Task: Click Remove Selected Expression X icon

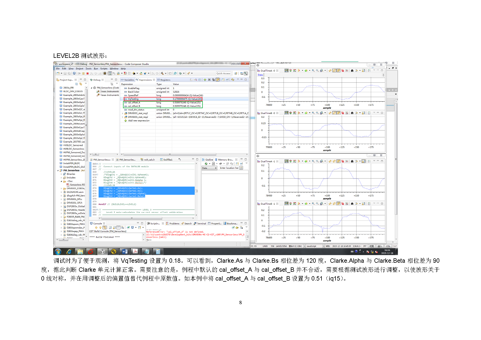Action: pos(209,80)
